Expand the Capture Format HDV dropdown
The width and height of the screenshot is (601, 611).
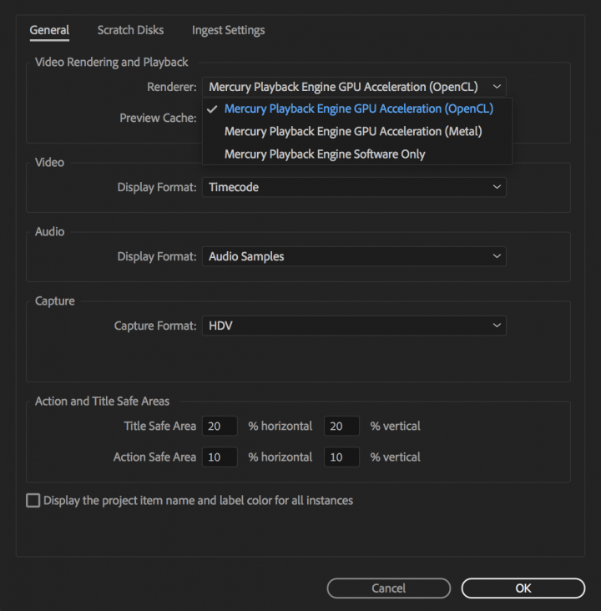(354, 326)
